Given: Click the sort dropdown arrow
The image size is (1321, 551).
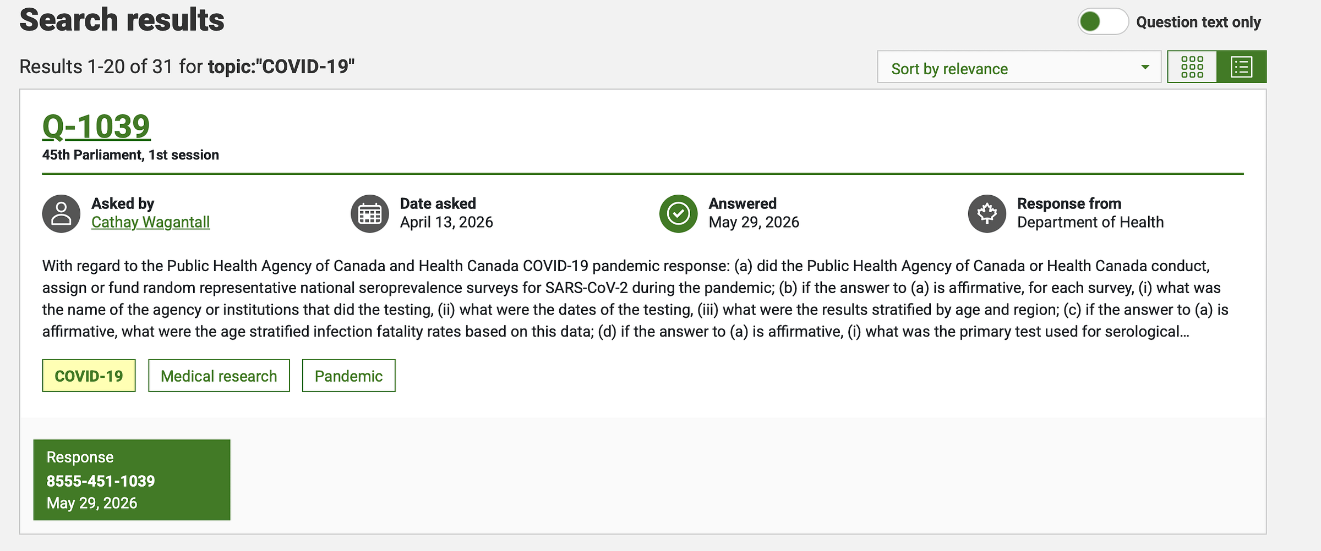Looking at the screenshot, I should [x=1145, y=67].
